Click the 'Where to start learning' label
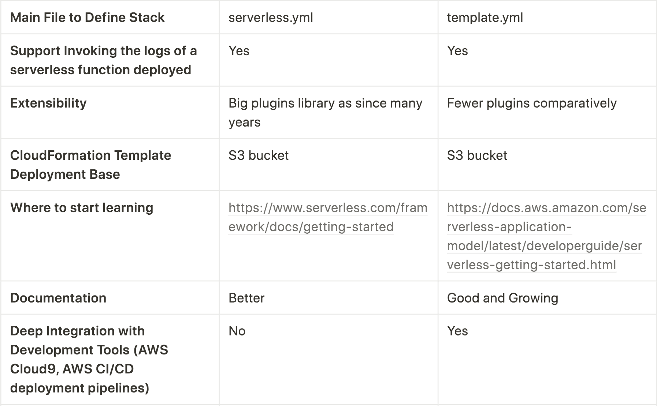The image size is (657, 406). pos(82,207)
